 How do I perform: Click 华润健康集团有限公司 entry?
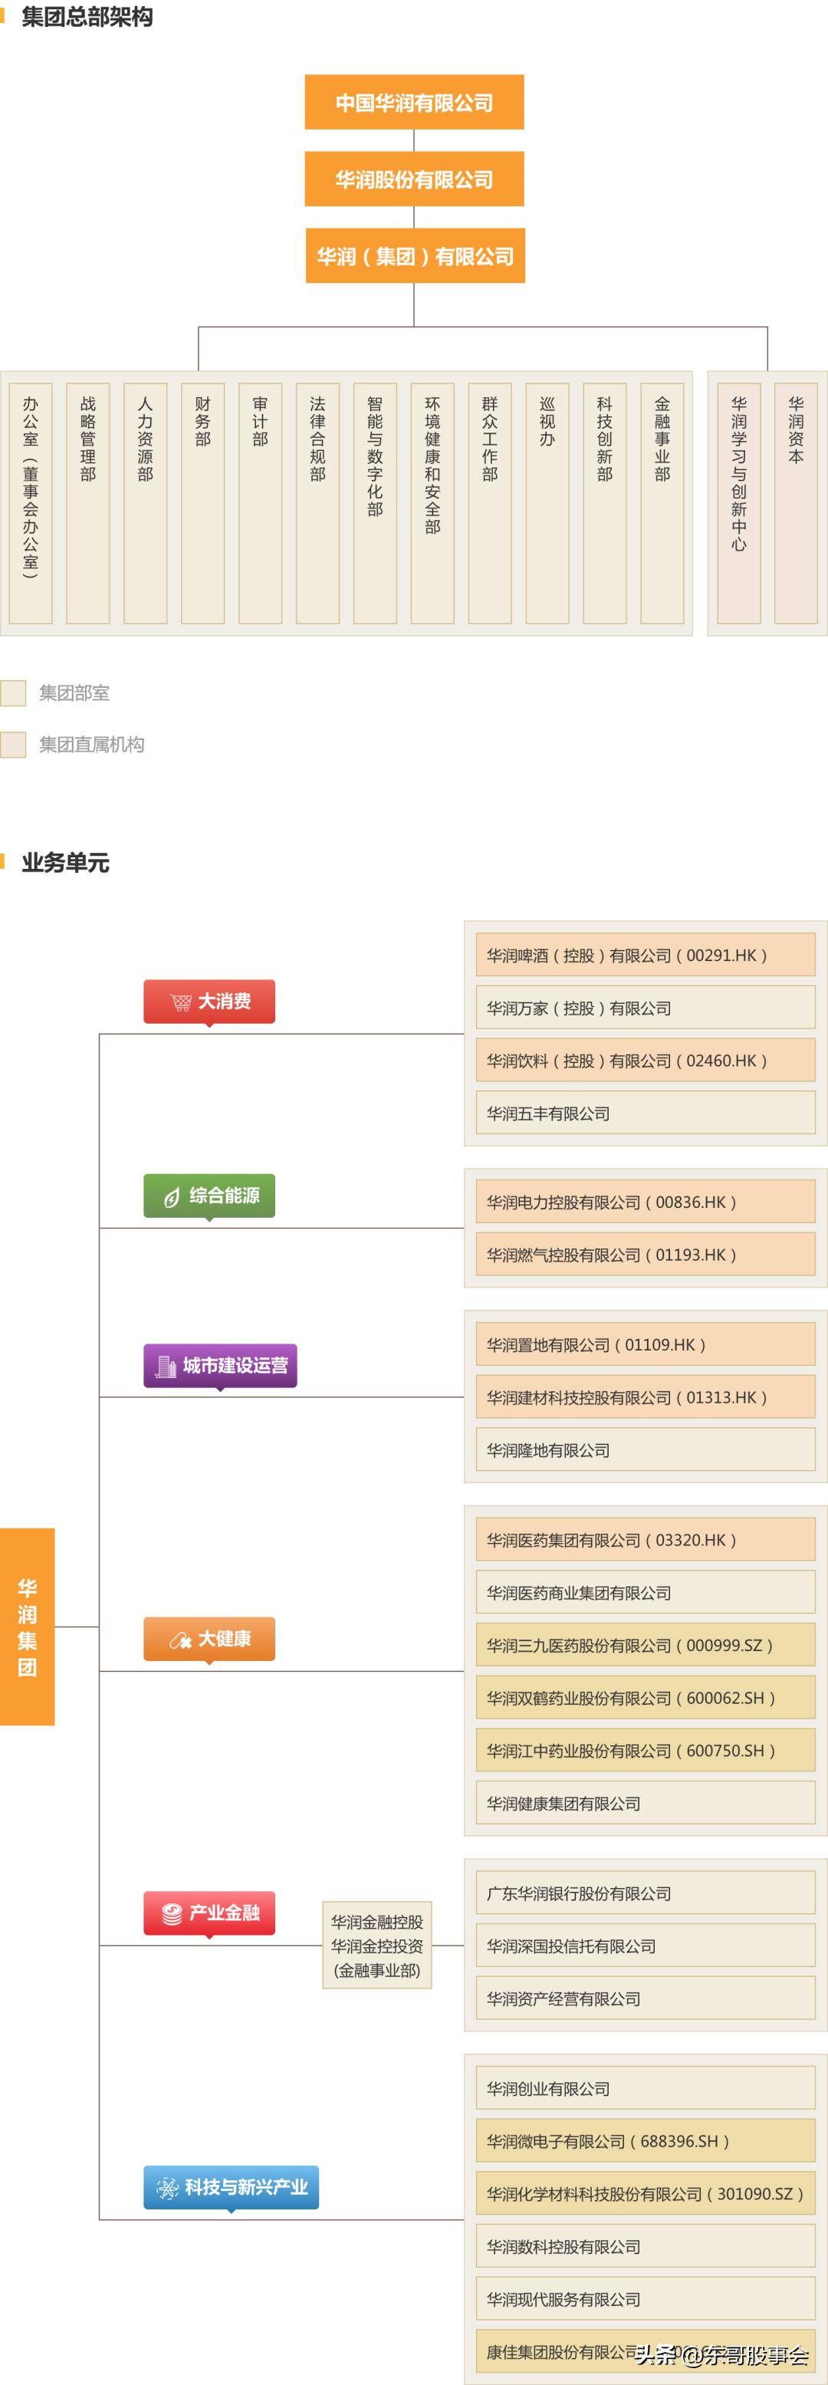pos(645,1804)
